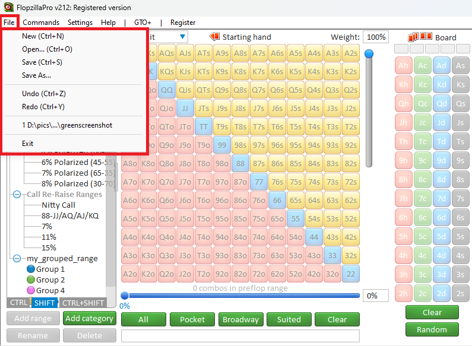This screenshot has width=472, height=346.
Task: Click the pink Group 4 color icon
Action: [31, 291]
